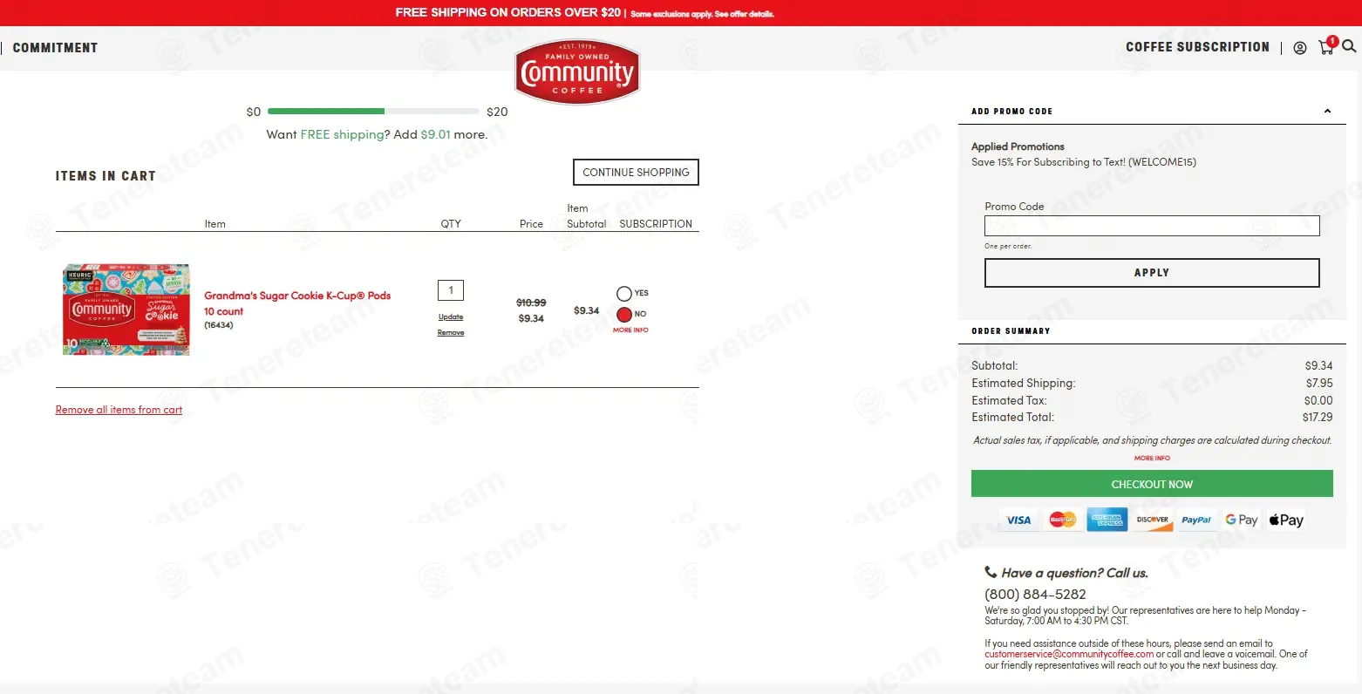Click Remove all items from cart
This screenshot has width=1362, height=694.
click(x=119, y=410)
